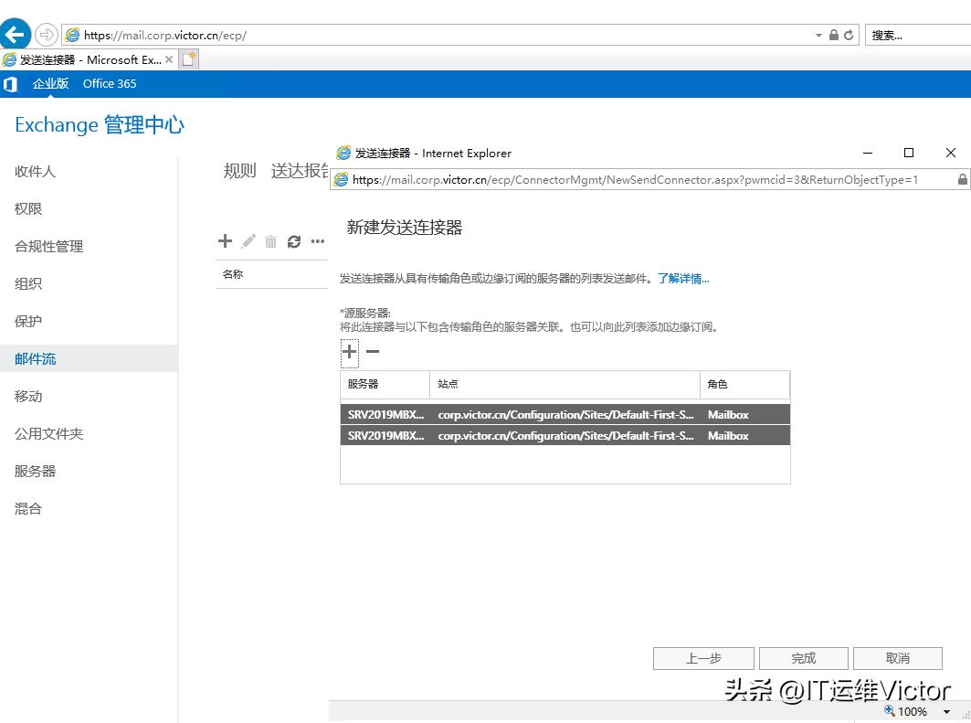Switch to the Office 365 tab
This screenshot has height=723, width=971.
pos(109,83)
